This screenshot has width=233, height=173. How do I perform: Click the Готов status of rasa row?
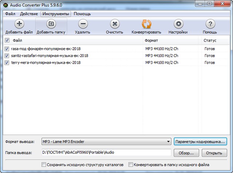pos(210,49)
